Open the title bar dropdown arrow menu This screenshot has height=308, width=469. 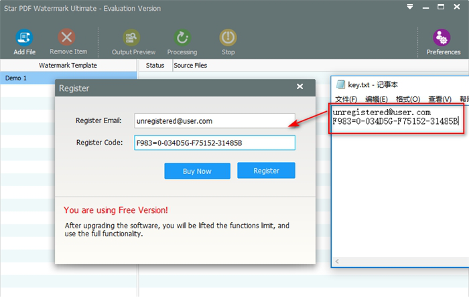pyautogui.click(x=410, y=7)
